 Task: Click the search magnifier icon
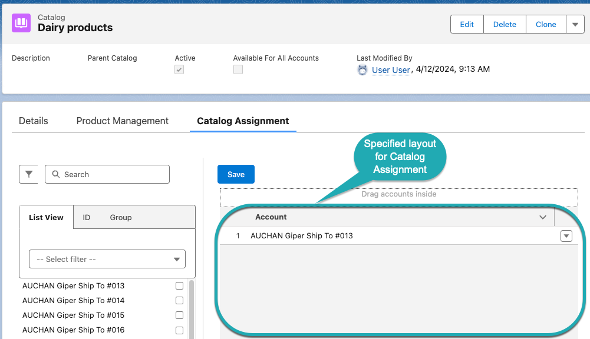56,175
